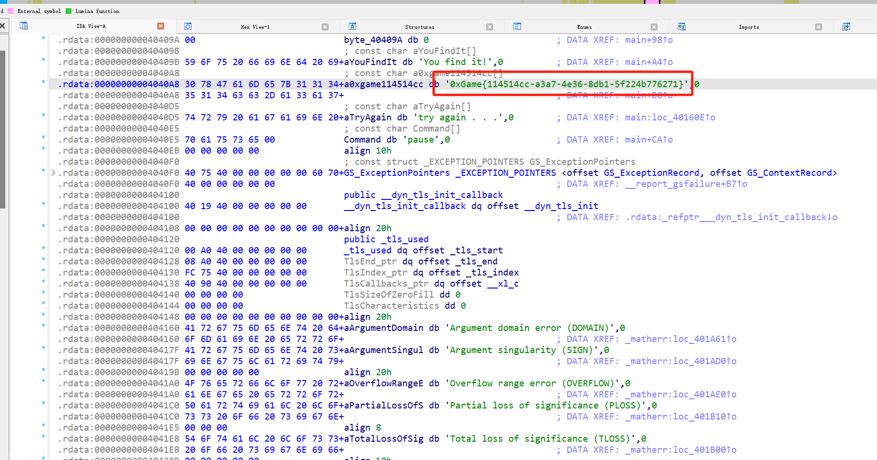The width and height of the screenshot is (877, 460).
Task: Click the _tls_end offset reference
Action: [477, 262]
